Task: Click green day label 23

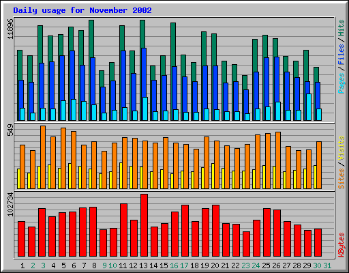Action: (245, 265)
